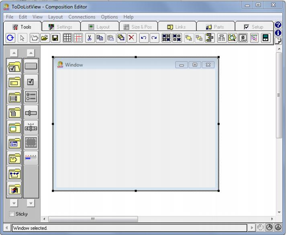This screenshot has width=286, height=235.
Task: Select the radio button set part
Action: tap(31, 97)
